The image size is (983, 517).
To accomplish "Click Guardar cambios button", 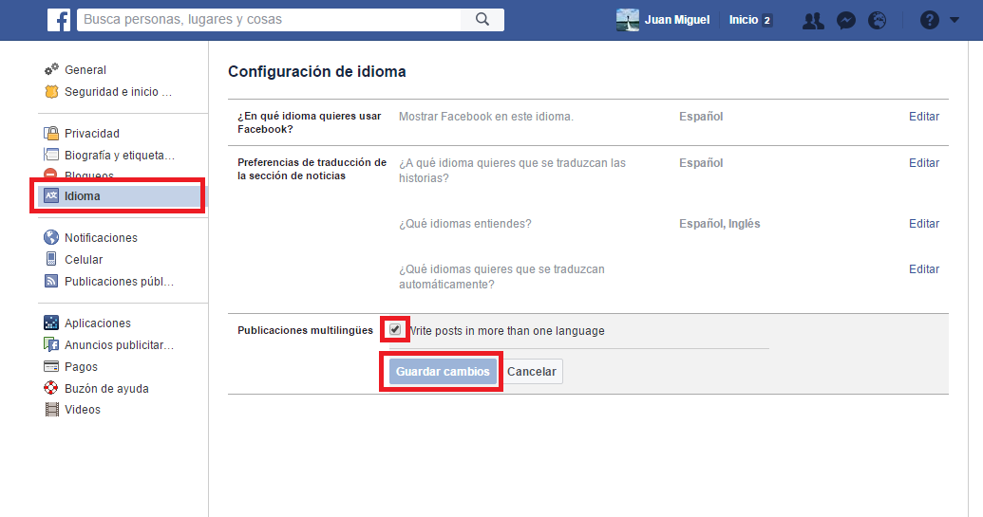I will [443, 371].
